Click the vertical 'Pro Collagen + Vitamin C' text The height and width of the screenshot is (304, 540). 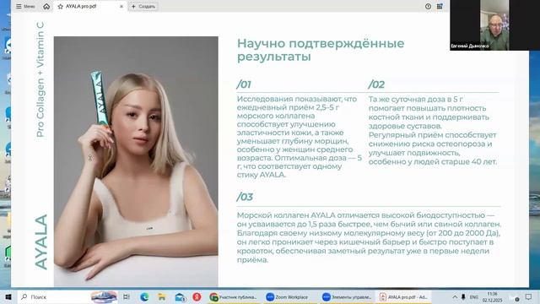40,79
